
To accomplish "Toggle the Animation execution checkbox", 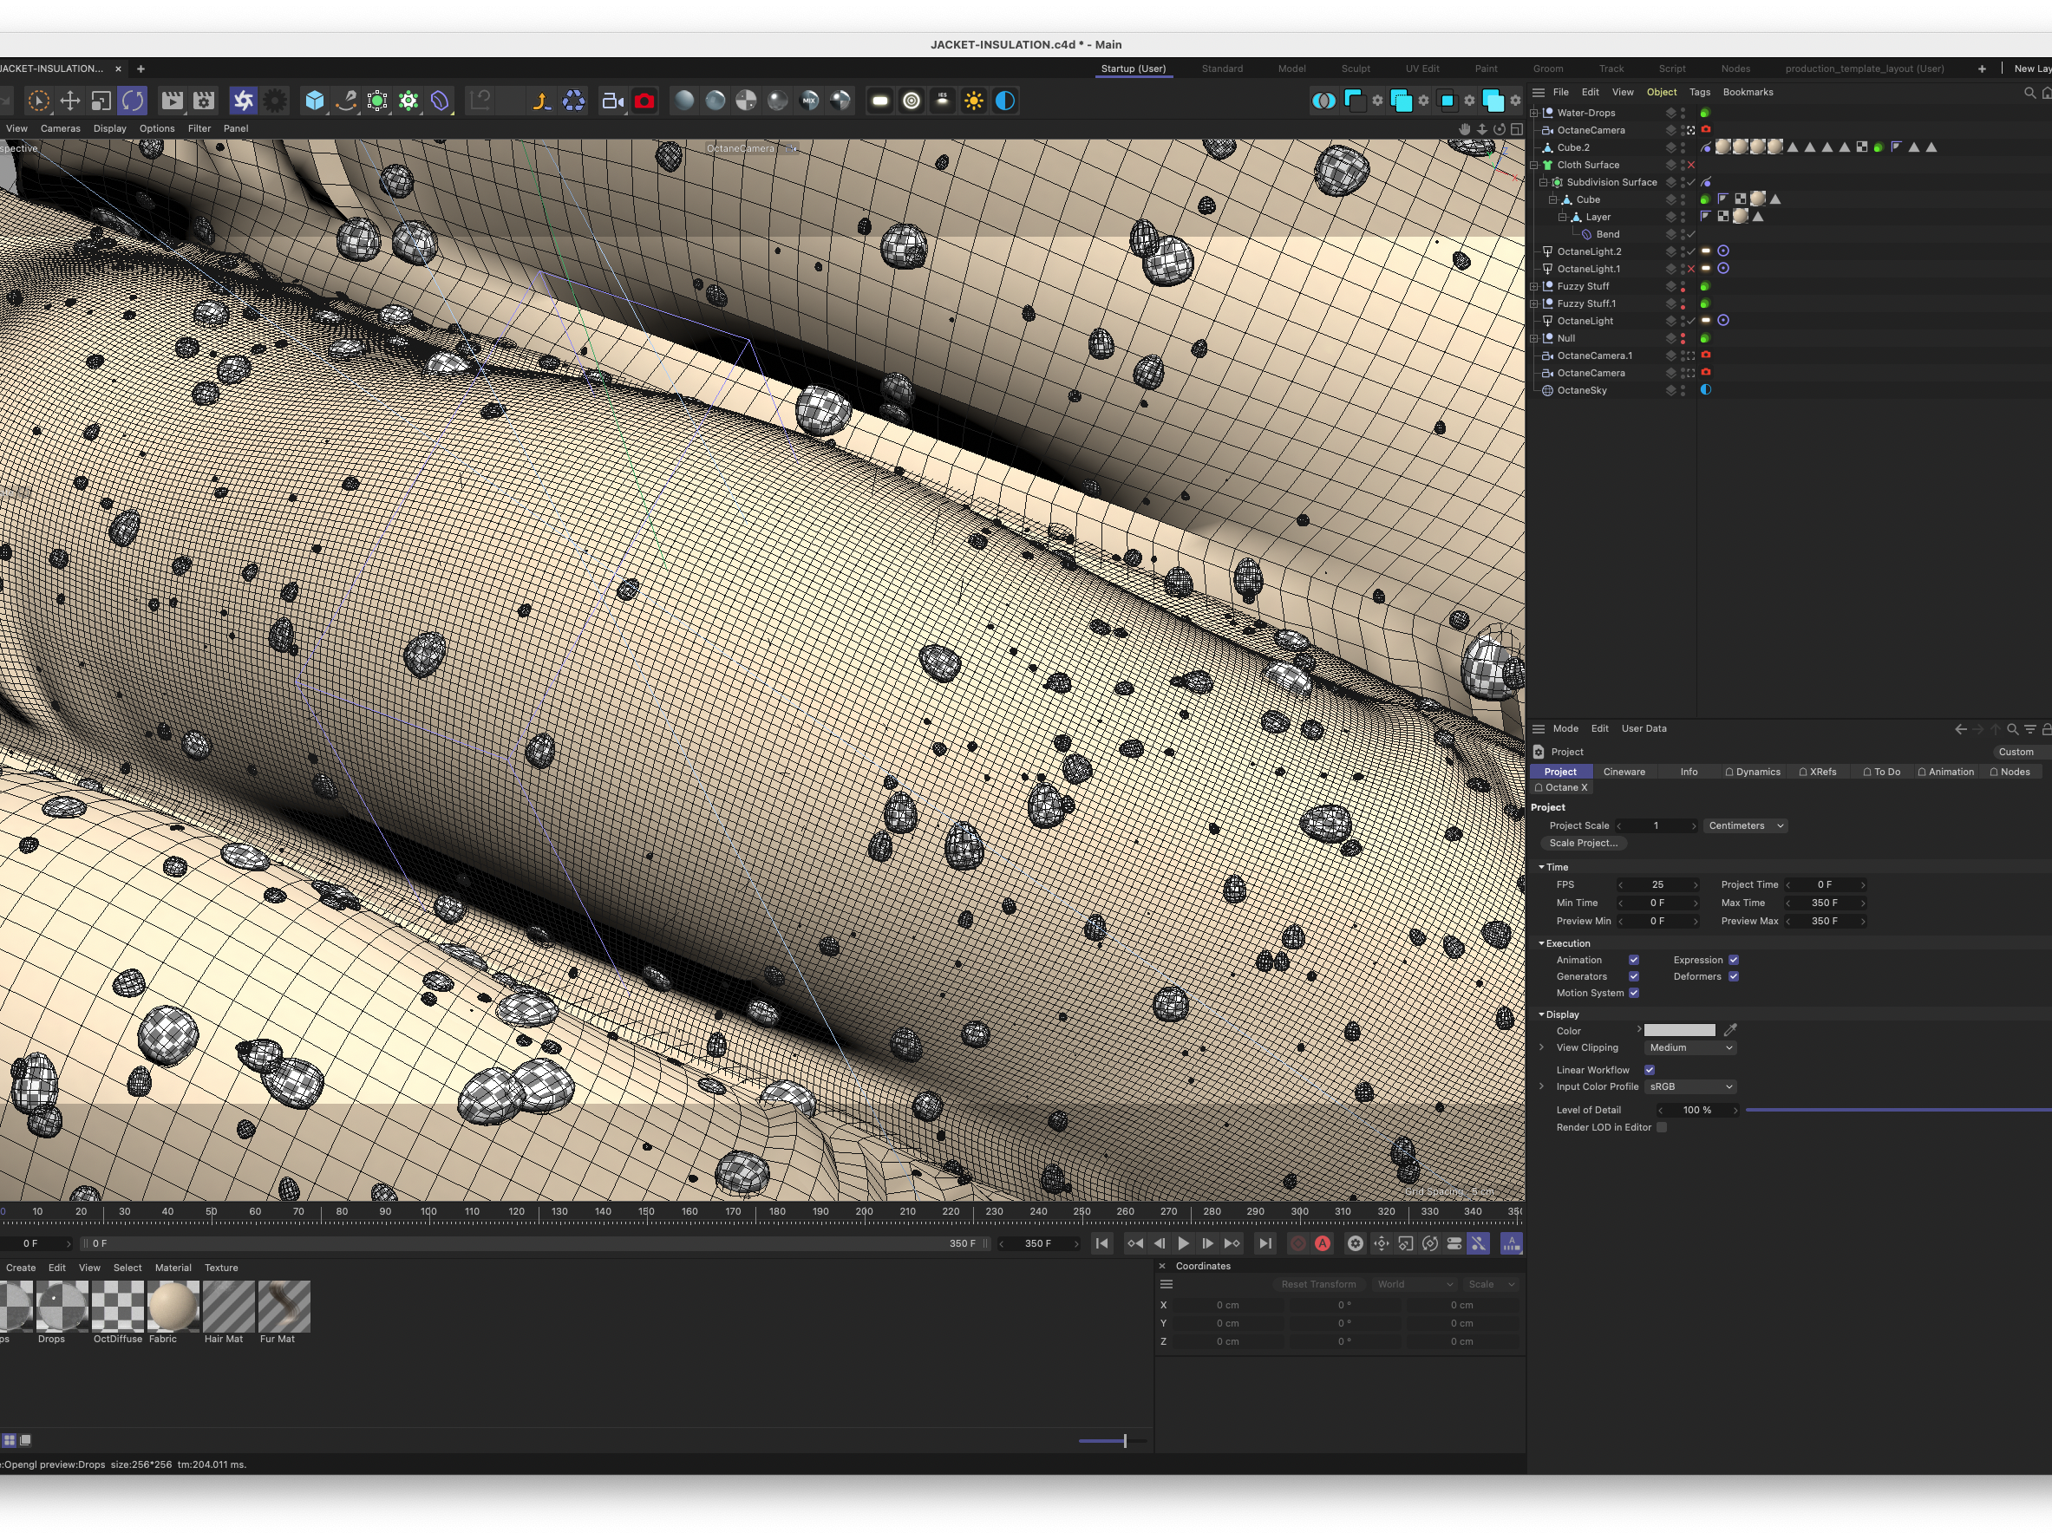I will pyautogui.click(x=1634, y=960).
